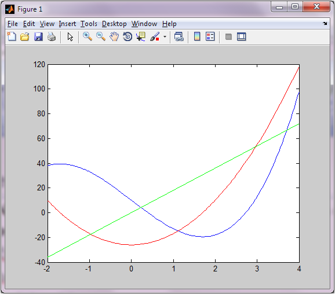Insert a colorbar with the toolbar icon
This screenshot has height=294, width=335.
(197, 36)
